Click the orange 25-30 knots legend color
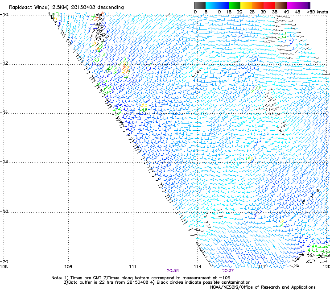This screenshot has height=290, width=330. (258, 5)
